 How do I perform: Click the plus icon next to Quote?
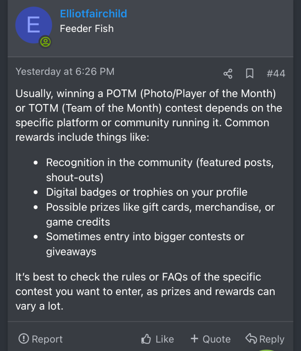click(x=195, y=339)
